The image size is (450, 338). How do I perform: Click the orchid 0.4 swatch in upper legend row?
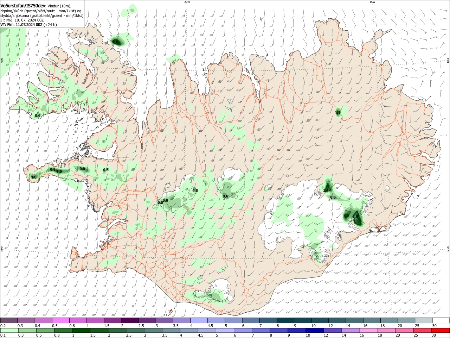tap(43, 321)
